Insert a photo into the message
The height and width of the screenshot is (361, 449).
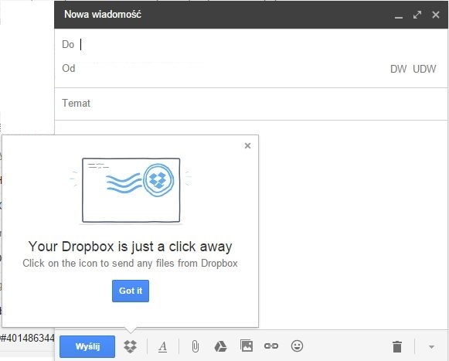(247, 346)
